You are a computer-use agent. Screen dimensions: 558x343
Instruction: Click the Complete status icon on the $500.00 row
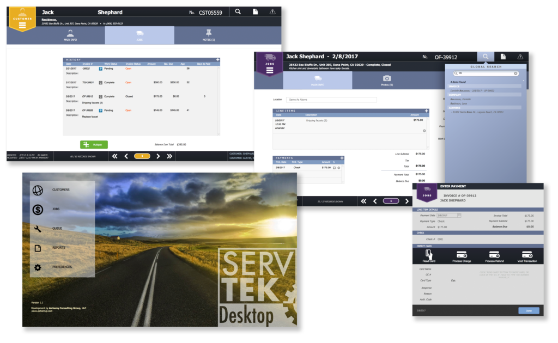(100, 82)
